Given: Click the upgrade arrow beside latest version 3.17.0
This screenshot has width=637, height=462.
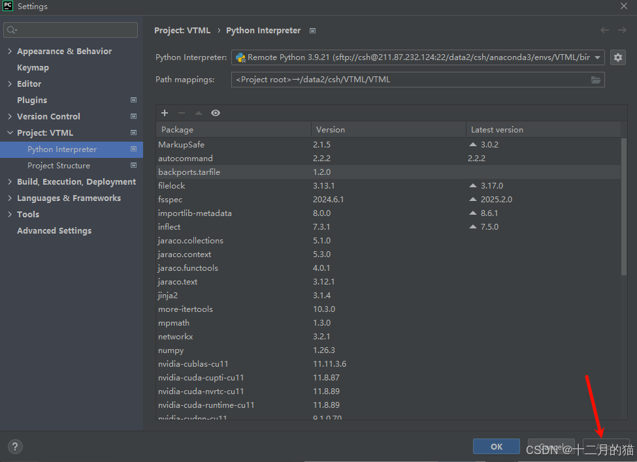Looking at the screenshot, I should click(473, 185).
